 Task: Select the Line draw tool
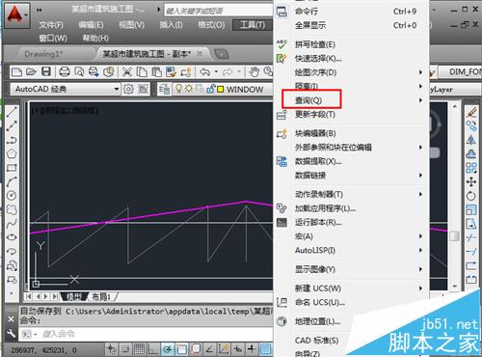pyautogui.click(x=12, y=112)
